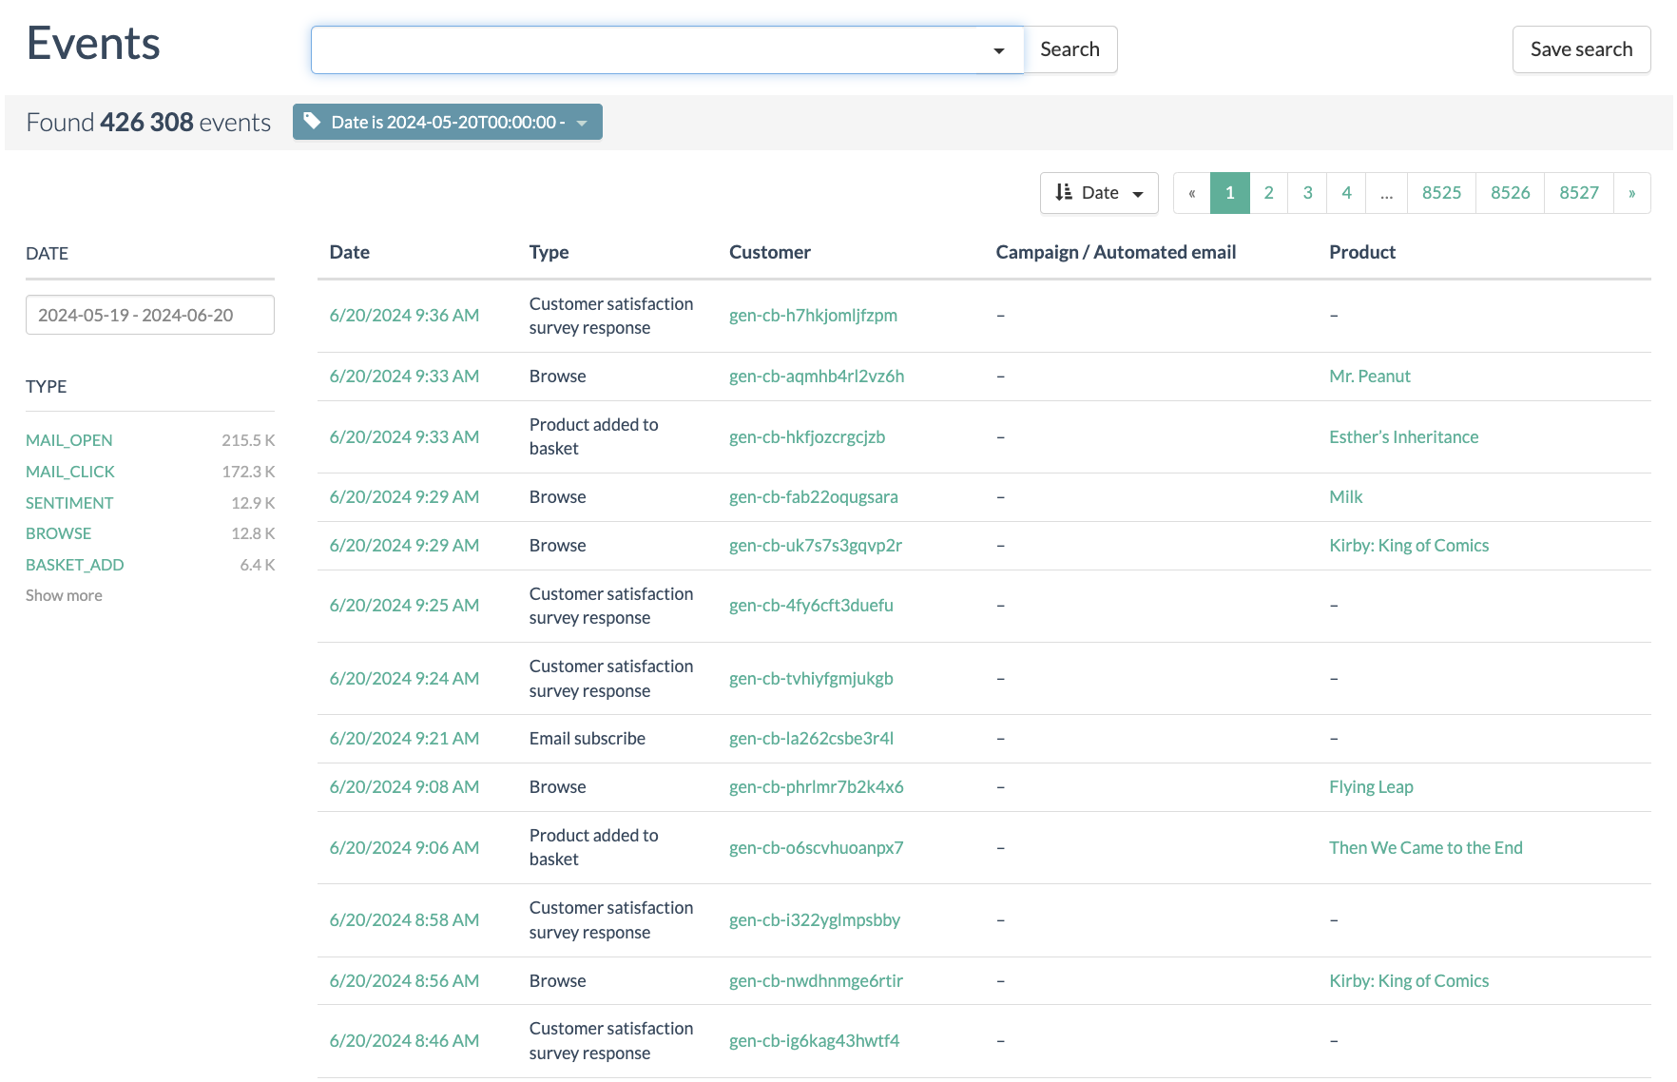The width and height of the screenshot is (1677, 1082).
Task: Expand the Date filter tag caret
Action: 582,123
